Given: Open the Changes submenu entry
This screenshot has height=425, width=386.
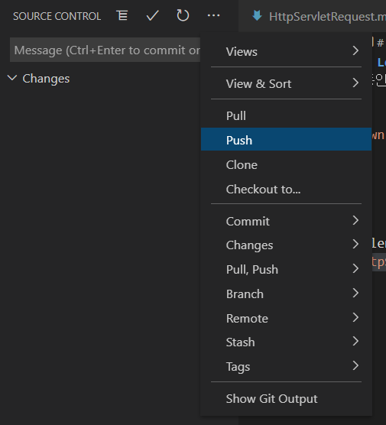Looking at the screenshot, I should point(286,245).
